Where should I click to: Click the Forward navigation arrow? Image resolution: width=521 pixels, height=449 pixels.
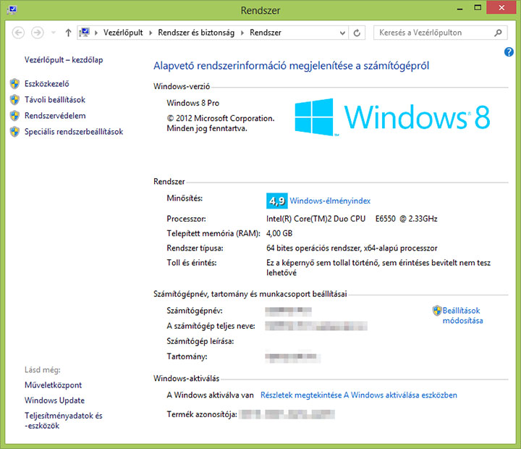click(38, 33)
